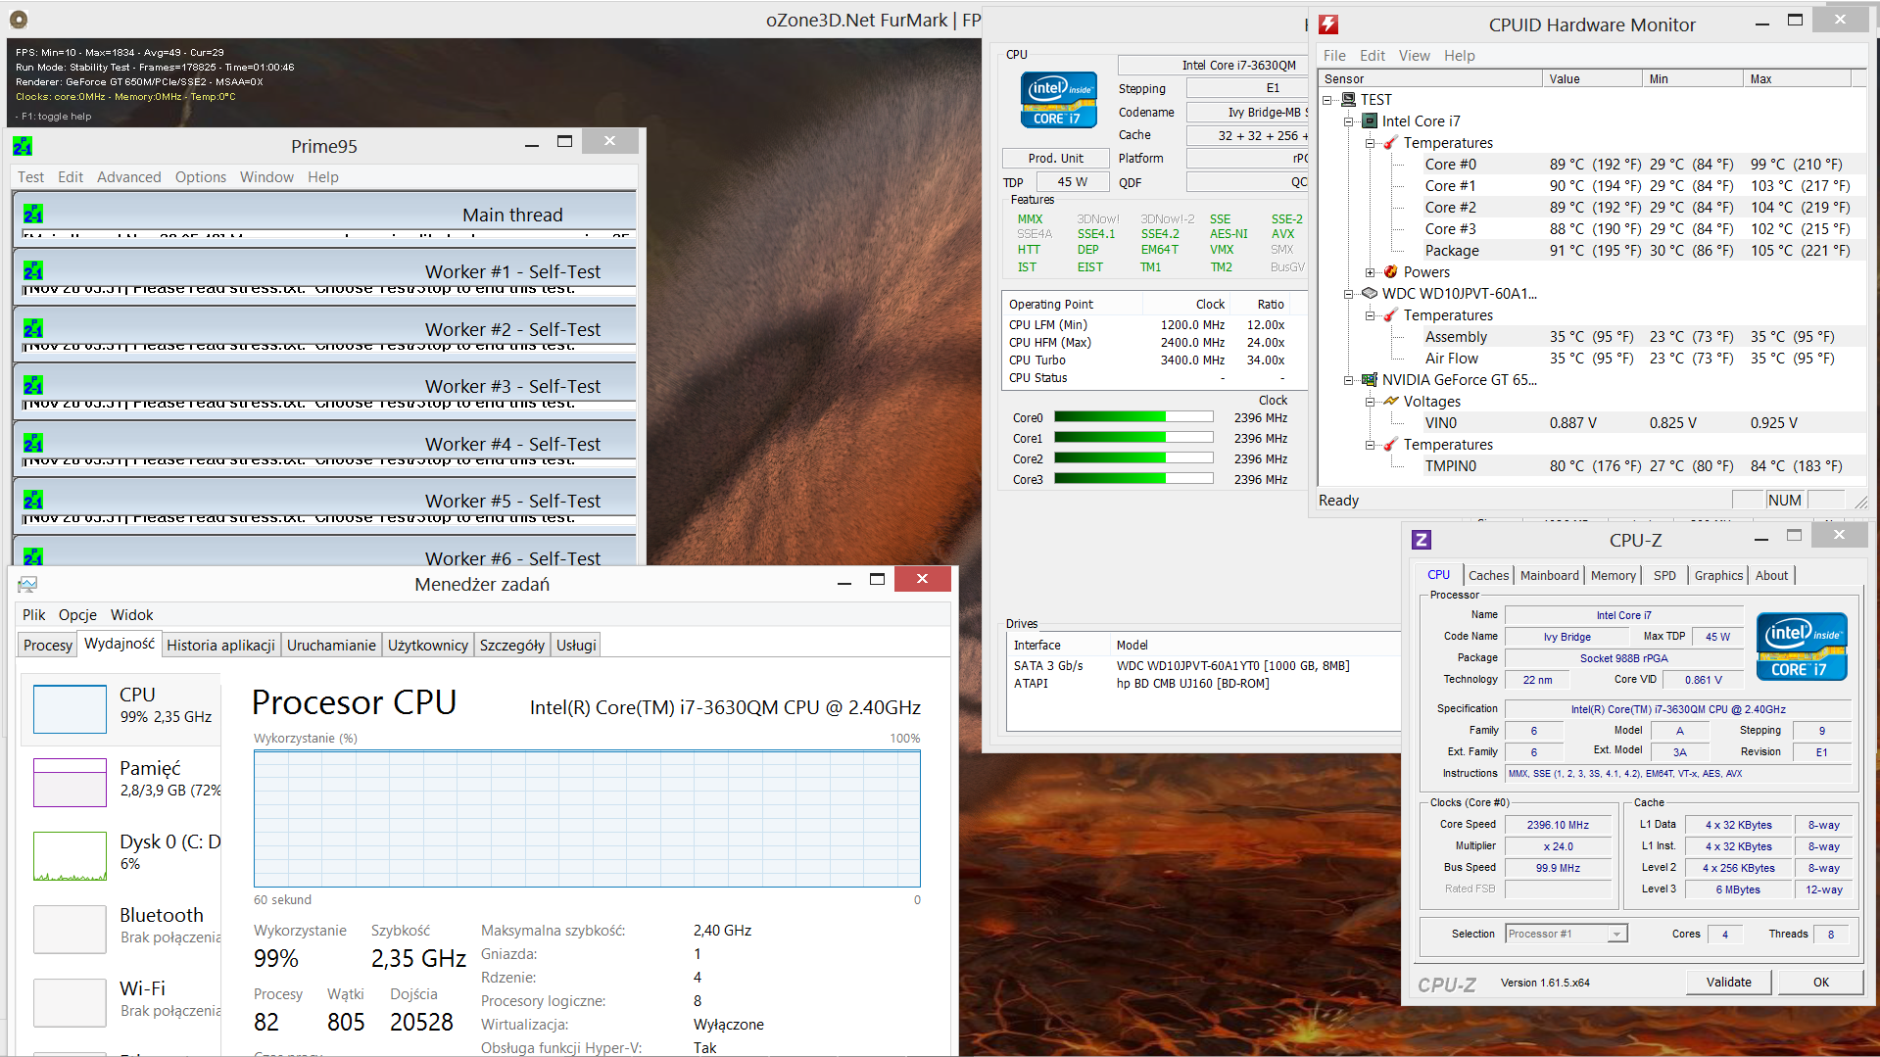The image size is (1880, 1057).
Task: Expand the Powers node in HWMonitor
Action: pos(1370,272)
